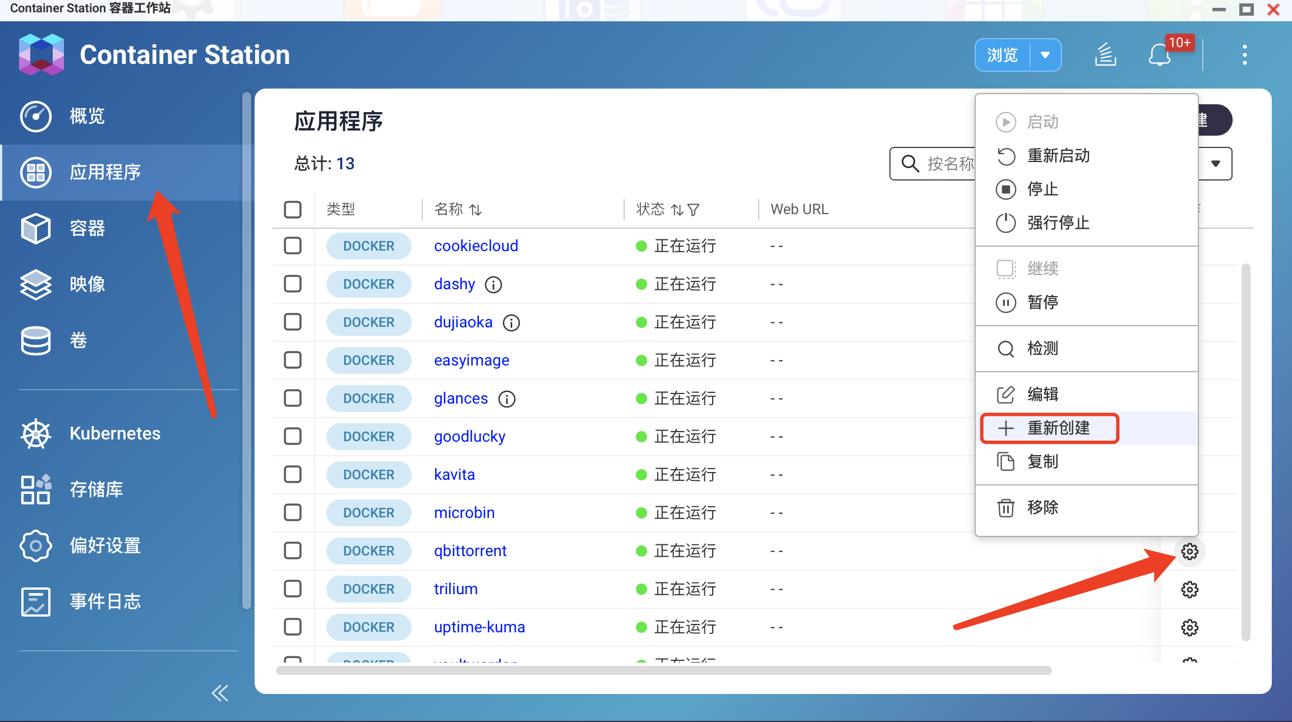Click the sidebar's vertical scrollbar
1292x722 pixels.
click(247, 350)
